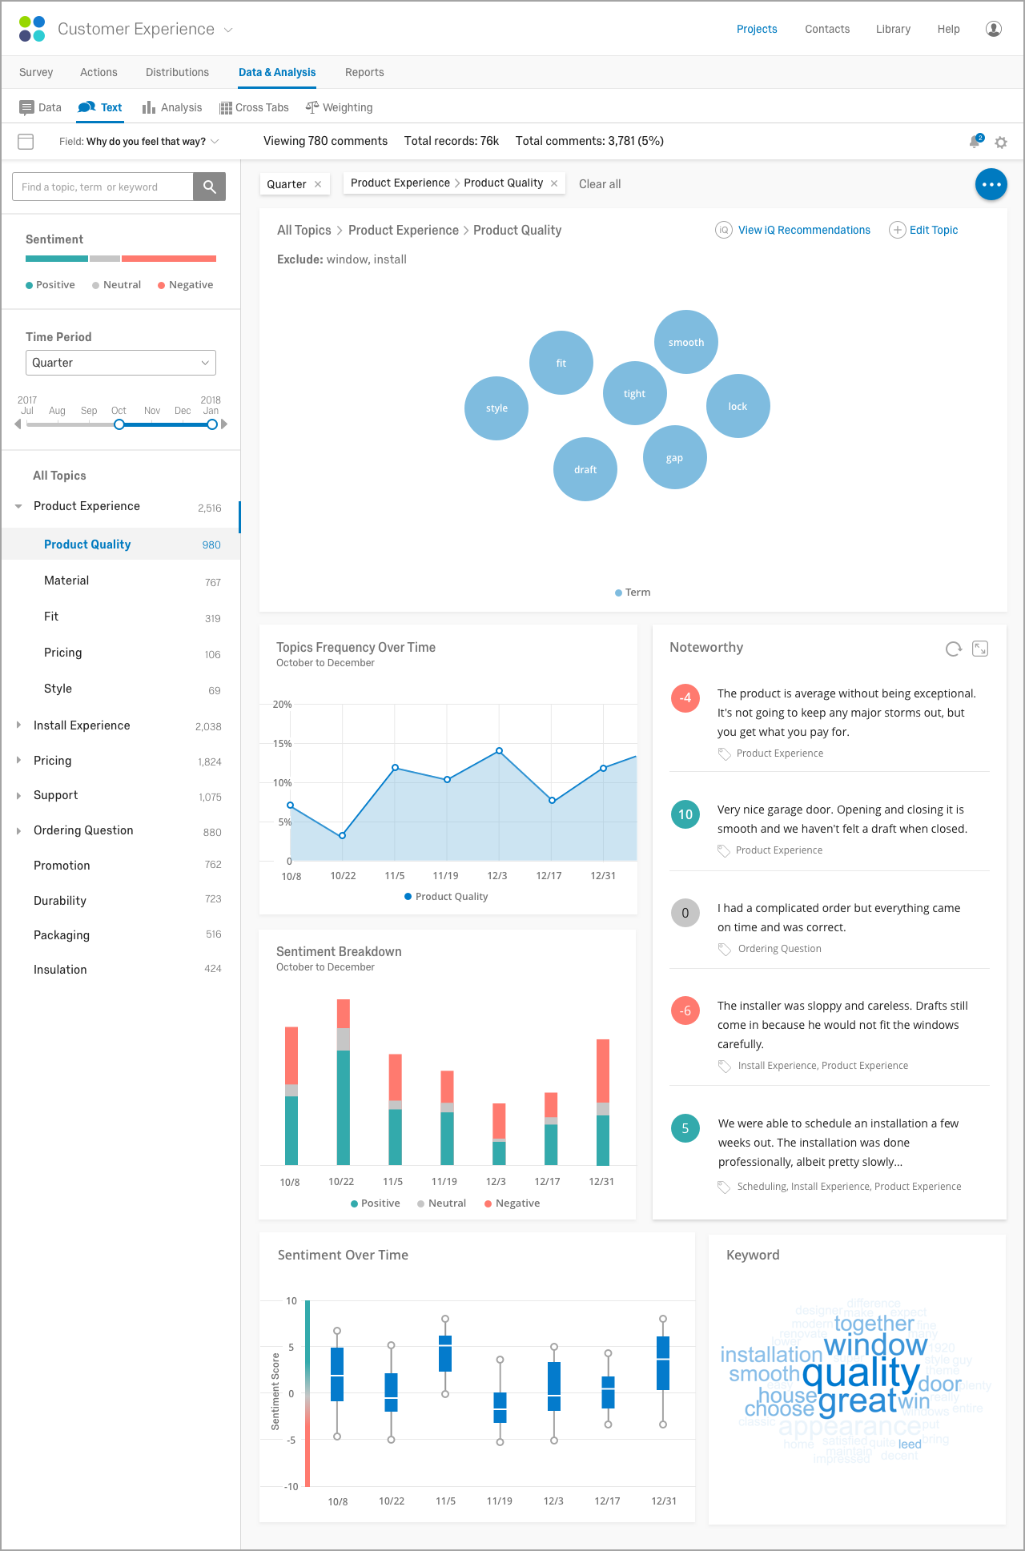Open the Library menu

(x=893, y=29)
